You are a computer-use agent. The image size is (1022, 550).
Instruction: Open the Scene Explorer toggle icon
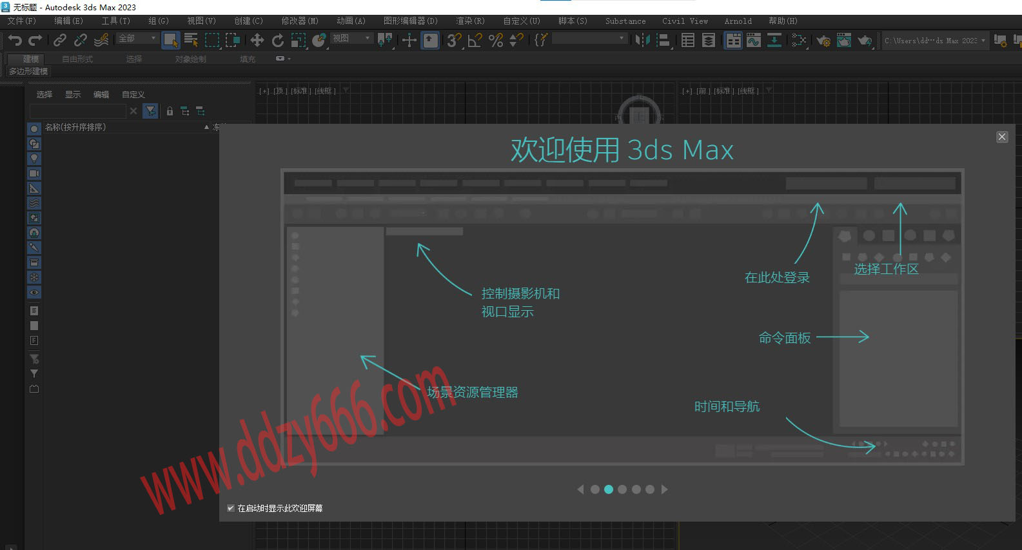(688, 41)
